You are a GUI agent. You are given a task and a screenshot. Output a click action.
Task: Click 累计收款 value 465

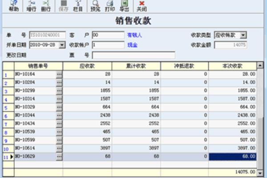coord(136,132)
